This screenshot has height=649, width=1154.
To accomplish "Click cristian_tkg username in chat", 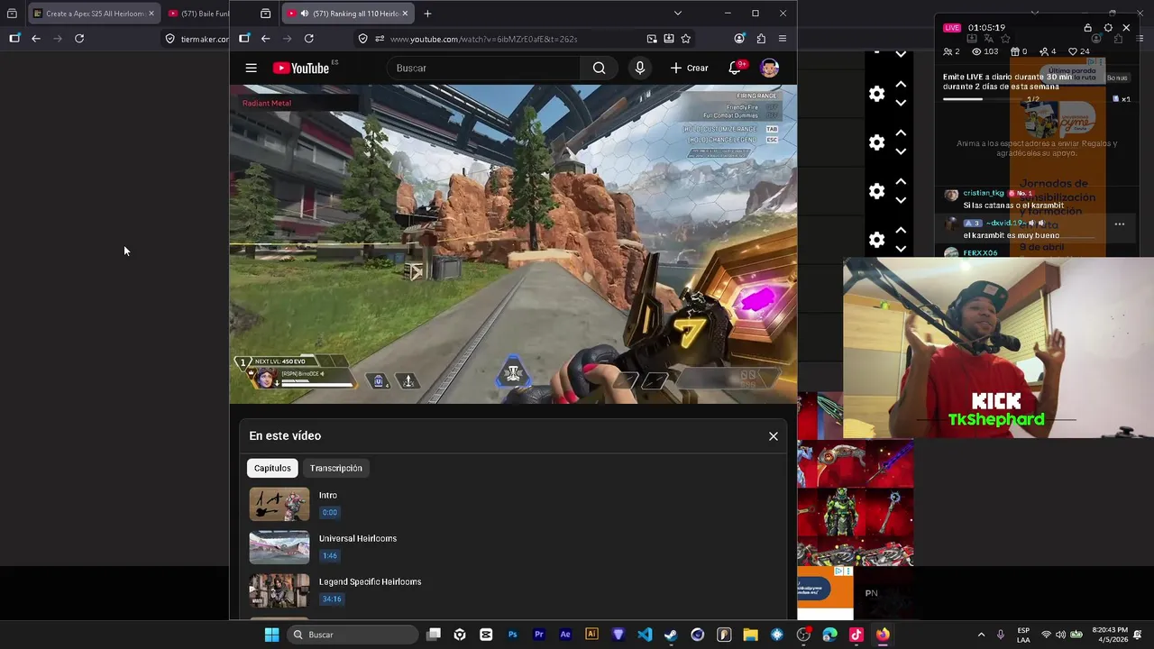I will (983, 193).
